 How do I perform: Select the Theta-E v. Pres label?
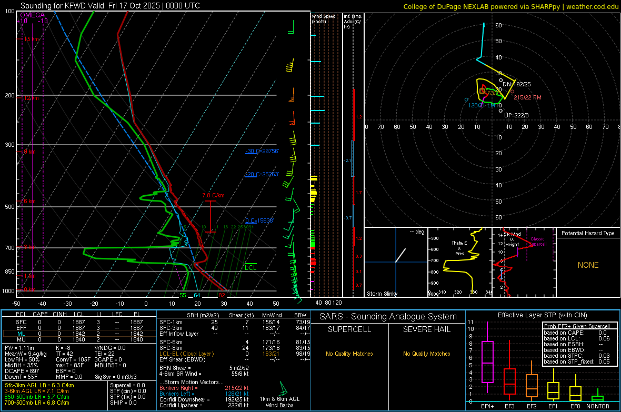(x=459, y=248)
